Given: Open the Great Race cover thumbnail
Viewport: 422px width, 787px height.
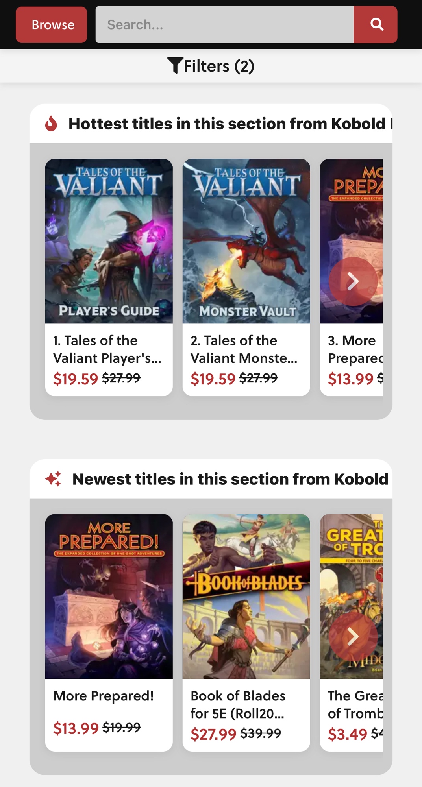Looking at the screenshot, I should pos(351,571).
